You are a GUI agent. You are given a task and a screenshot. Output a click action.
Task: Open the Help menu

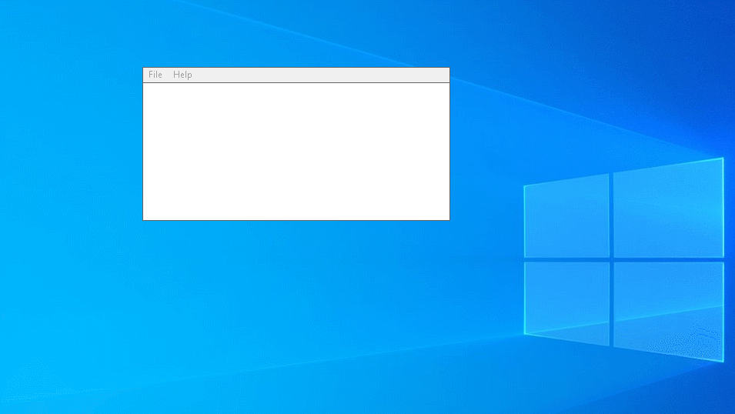pyautogui.click(x=182, y=75)
